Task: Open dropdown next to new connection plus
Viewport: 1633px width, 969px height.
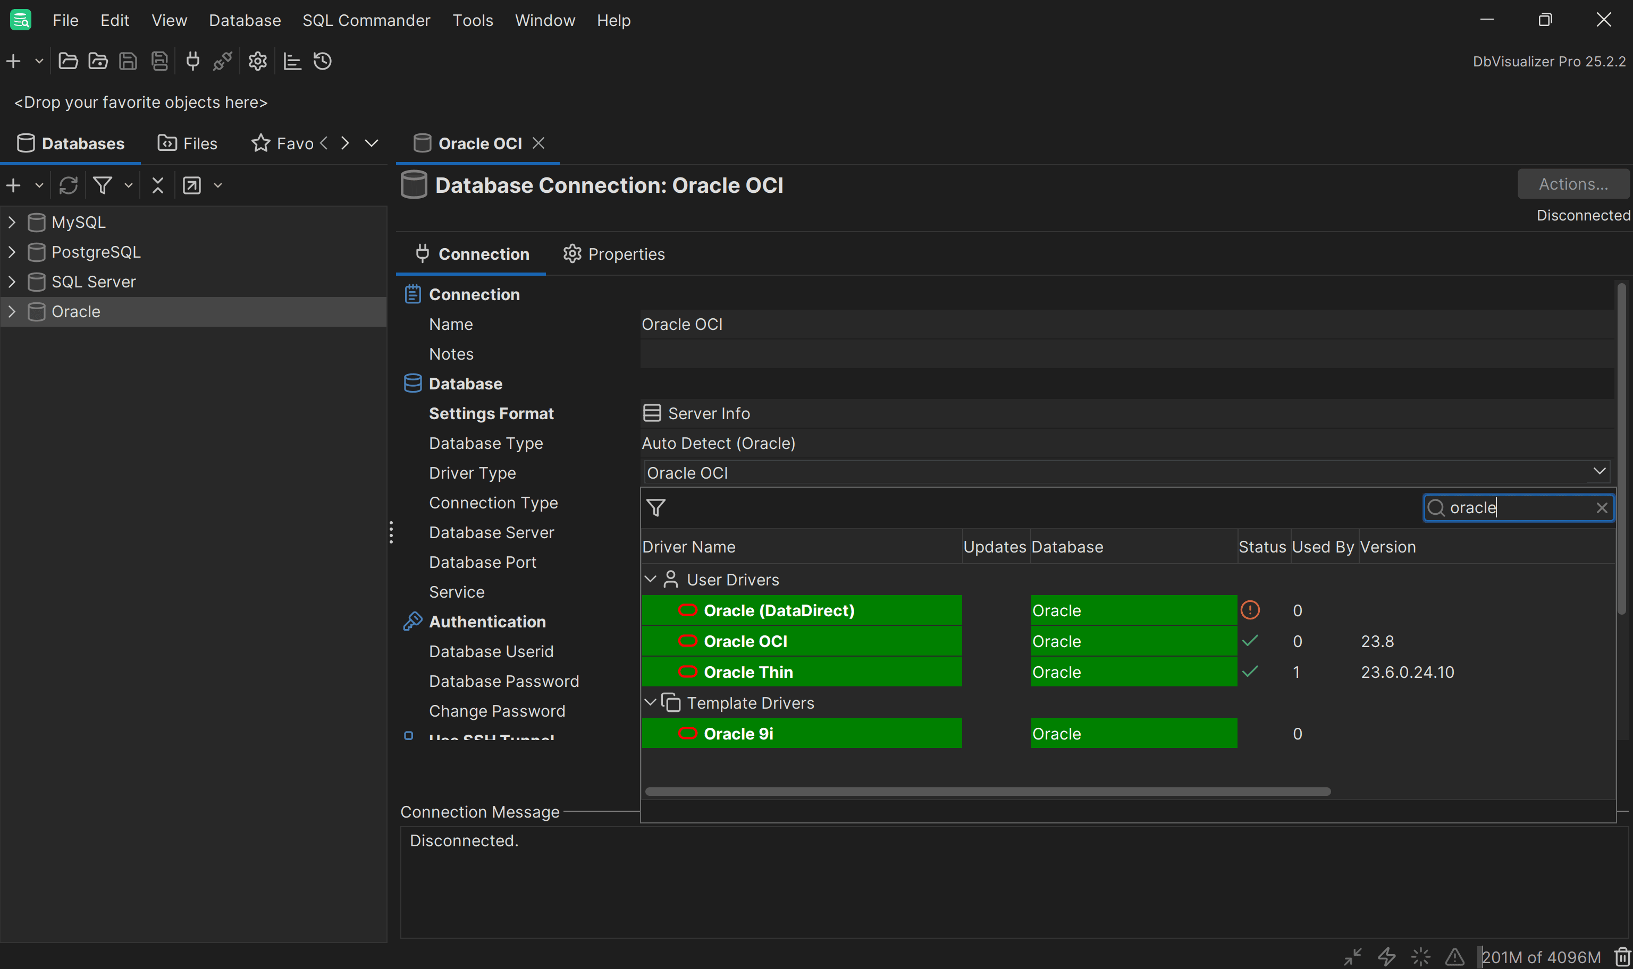Action: pyautogui.click(x=39, y=62)
